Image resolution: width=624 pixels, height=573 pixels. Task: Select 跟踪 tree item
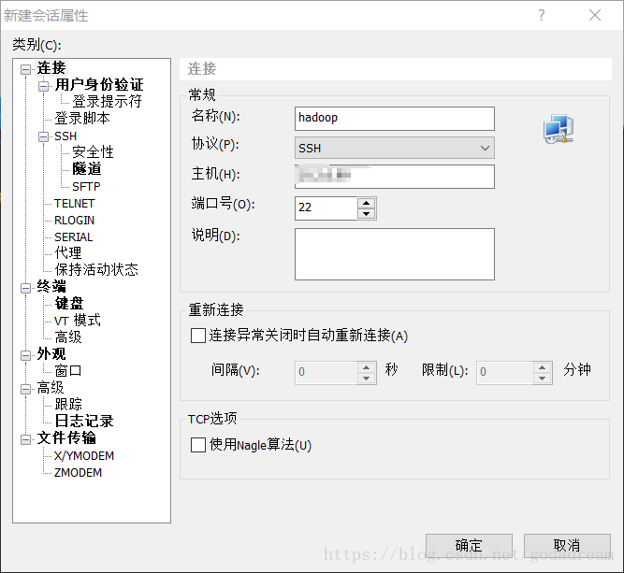point(68,404)
